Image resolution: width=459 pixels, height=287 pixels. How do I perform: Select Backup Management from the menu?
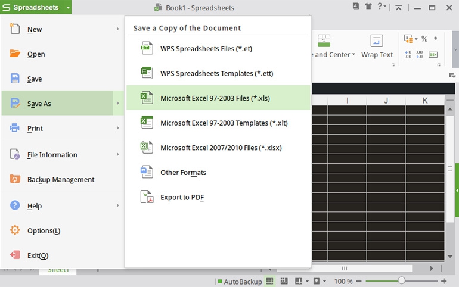click(x=60, y=179)
